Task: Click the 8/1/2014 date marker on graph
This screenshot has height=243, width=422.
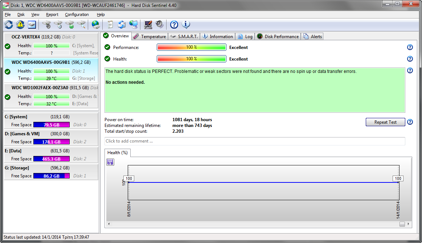Action: click(129, 209)
